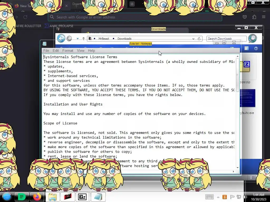
Task: Switch to Notepad from the taskbar
Action: coord(98,197)
